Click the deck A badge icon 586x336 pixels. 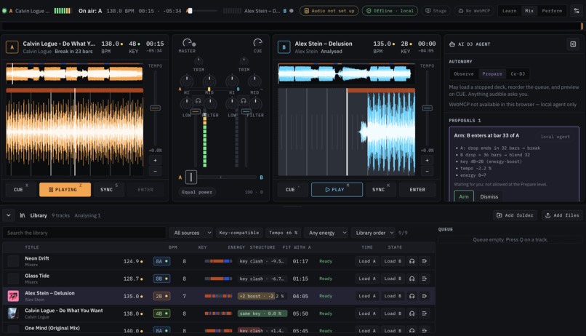(12, 47)
